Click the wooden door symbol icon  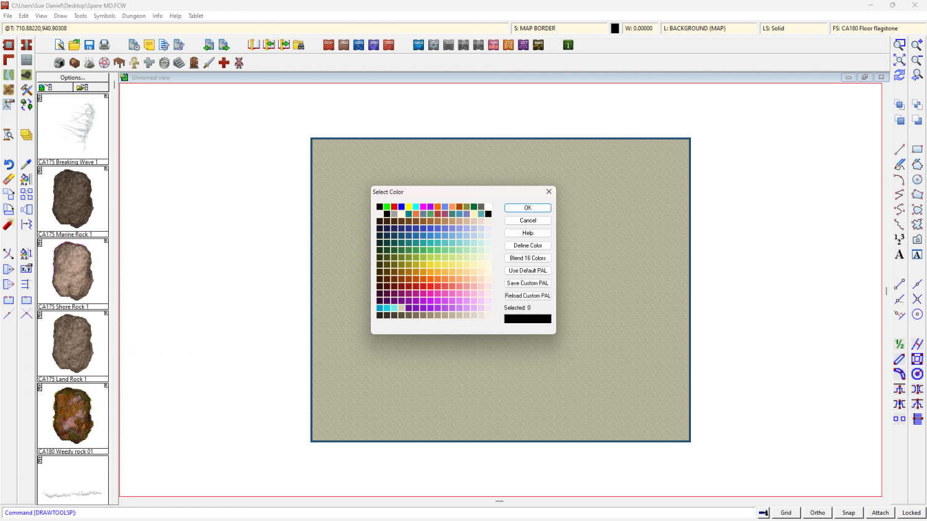pyautogui.click(x=194, y=62)
